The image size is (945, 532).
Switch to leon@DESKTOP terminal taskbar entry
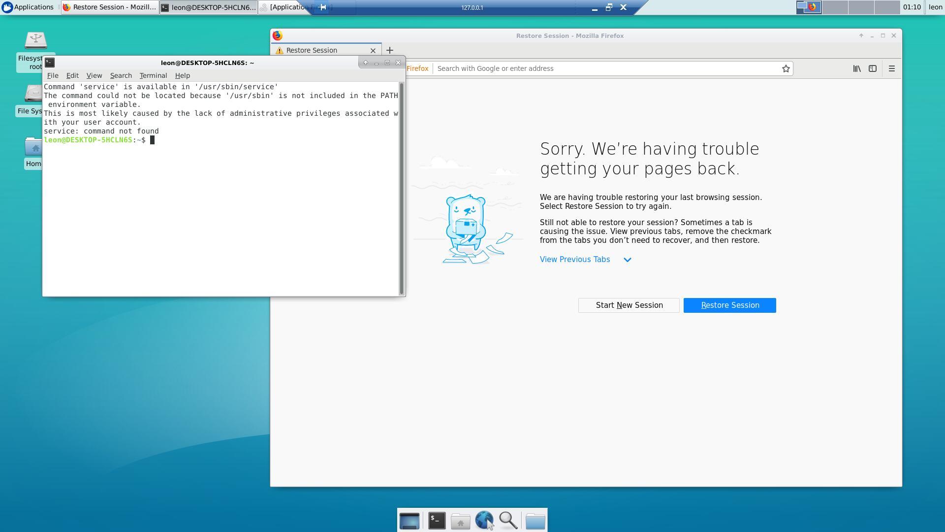click(x=209, y=7)
